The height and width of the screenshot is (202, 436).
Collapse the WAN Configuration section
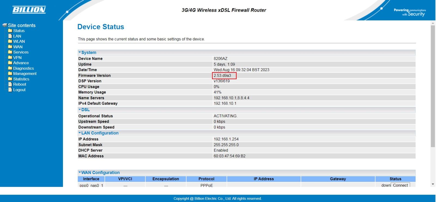pos(80,172)
